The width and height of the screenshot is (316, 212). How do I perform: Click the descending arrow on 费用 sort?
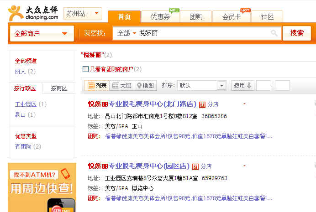pyautogui.click(x=249, y=86)
